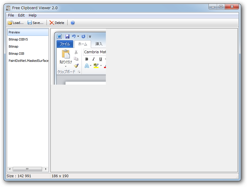Select the Bitmap DIBV5 format entry
The height and width of the screenshot is (187, 247).
tap(18, 39)
